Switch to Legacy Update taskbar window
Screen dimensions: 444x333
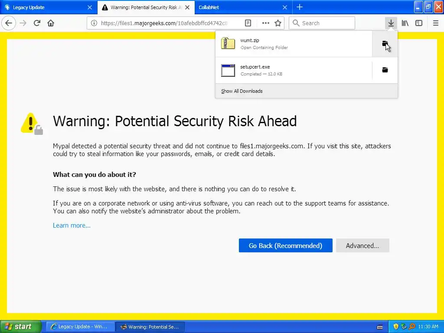coord(80,326)
